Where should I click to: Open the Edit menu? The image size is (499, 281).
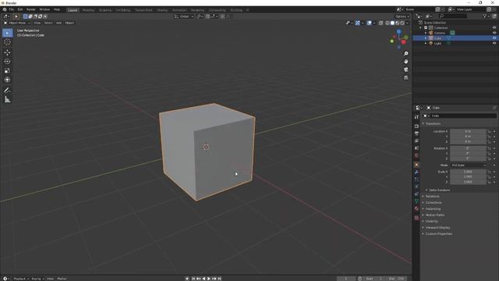pyautogui.click(x=20, y=9)
